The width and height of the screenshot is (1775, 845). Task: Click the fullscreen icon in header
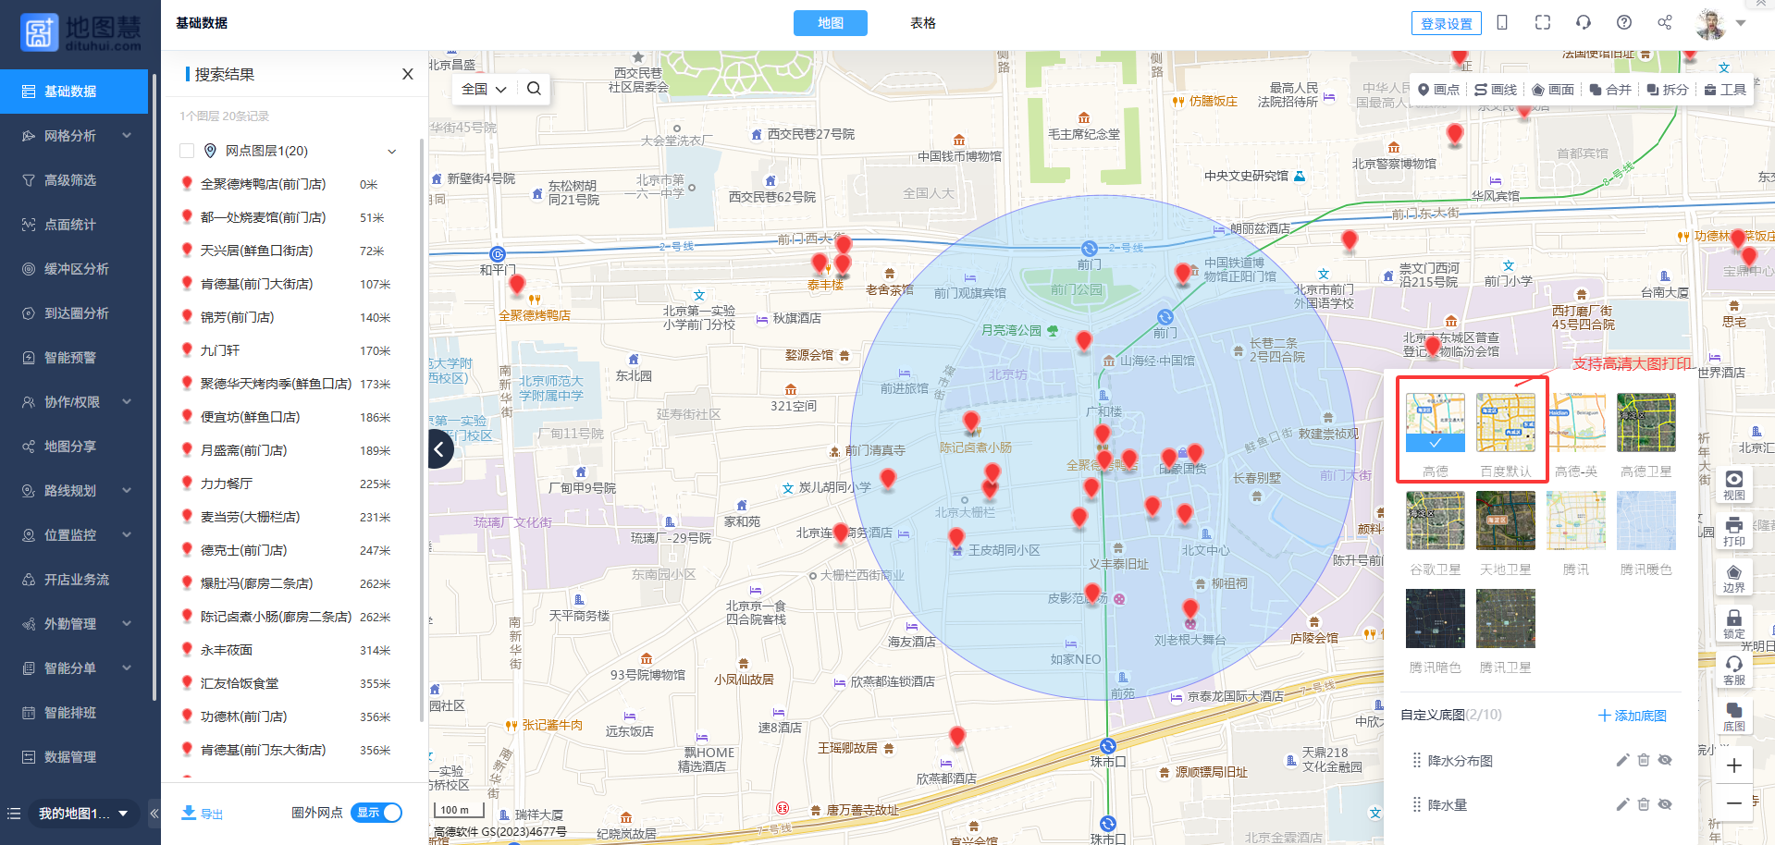click(x=1542, y=23)
